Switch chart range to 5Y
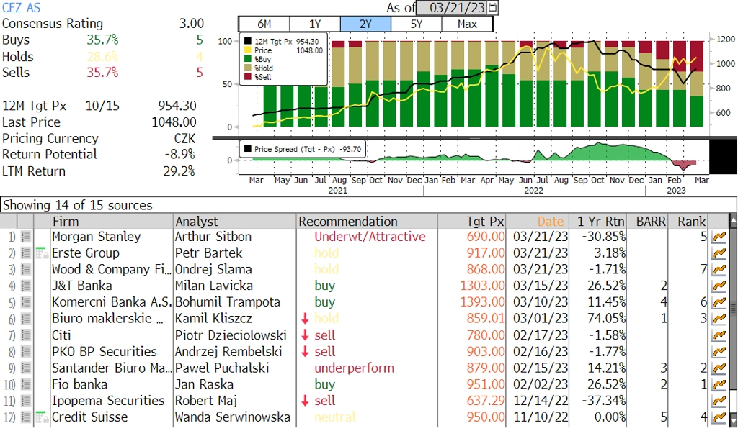 click(417, 24)
